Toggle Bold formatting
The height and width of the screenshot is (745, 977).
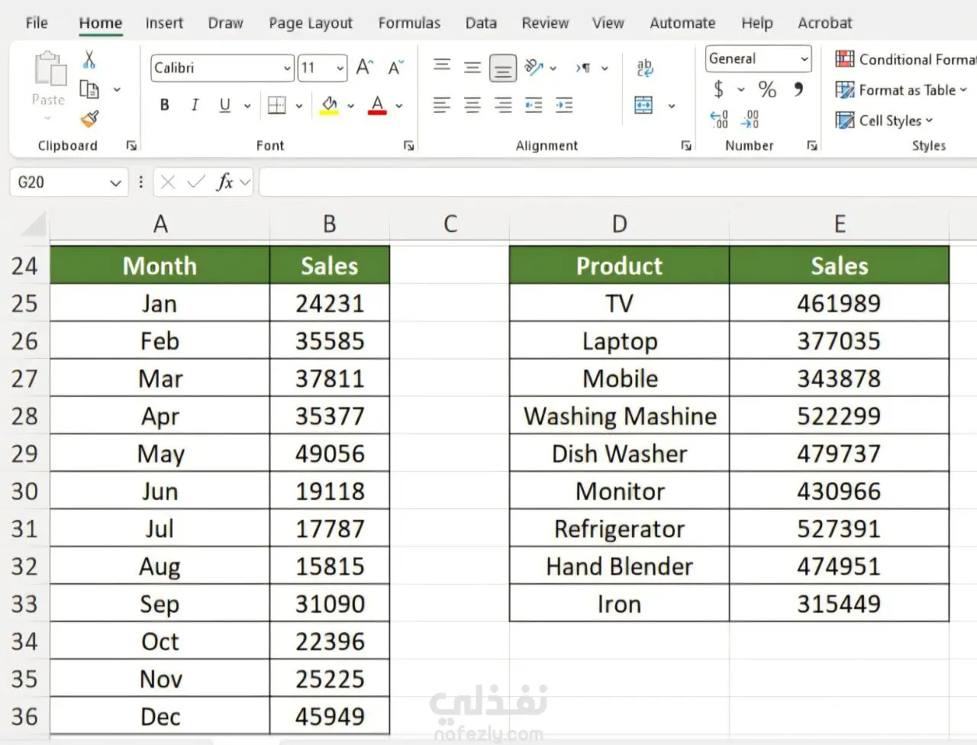165,105
